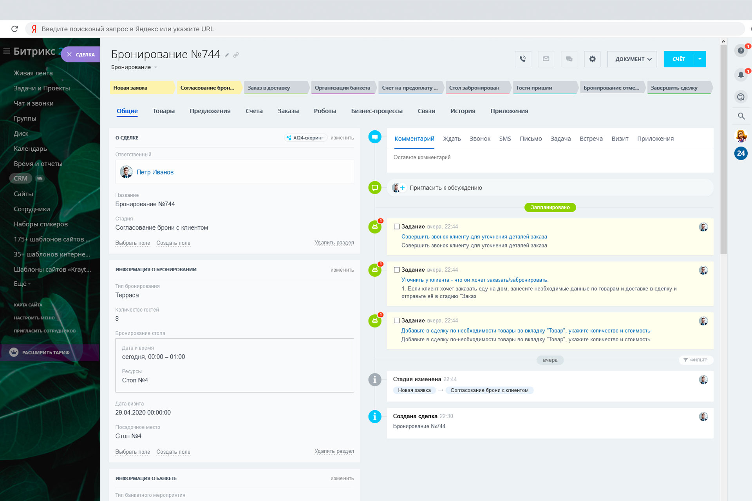The height and width of the screenshot is (501, 752).
Task: Open notifications bell in right sidebar
Action: pos(740,74)
